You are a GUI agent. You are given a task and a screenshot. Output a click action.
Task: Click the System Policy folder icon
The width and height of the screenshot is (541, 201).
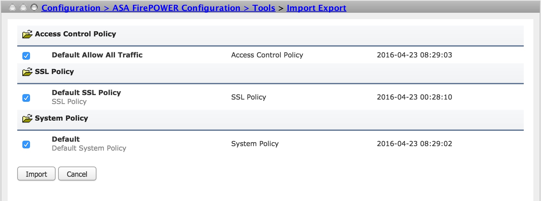(x=27, y=118)
